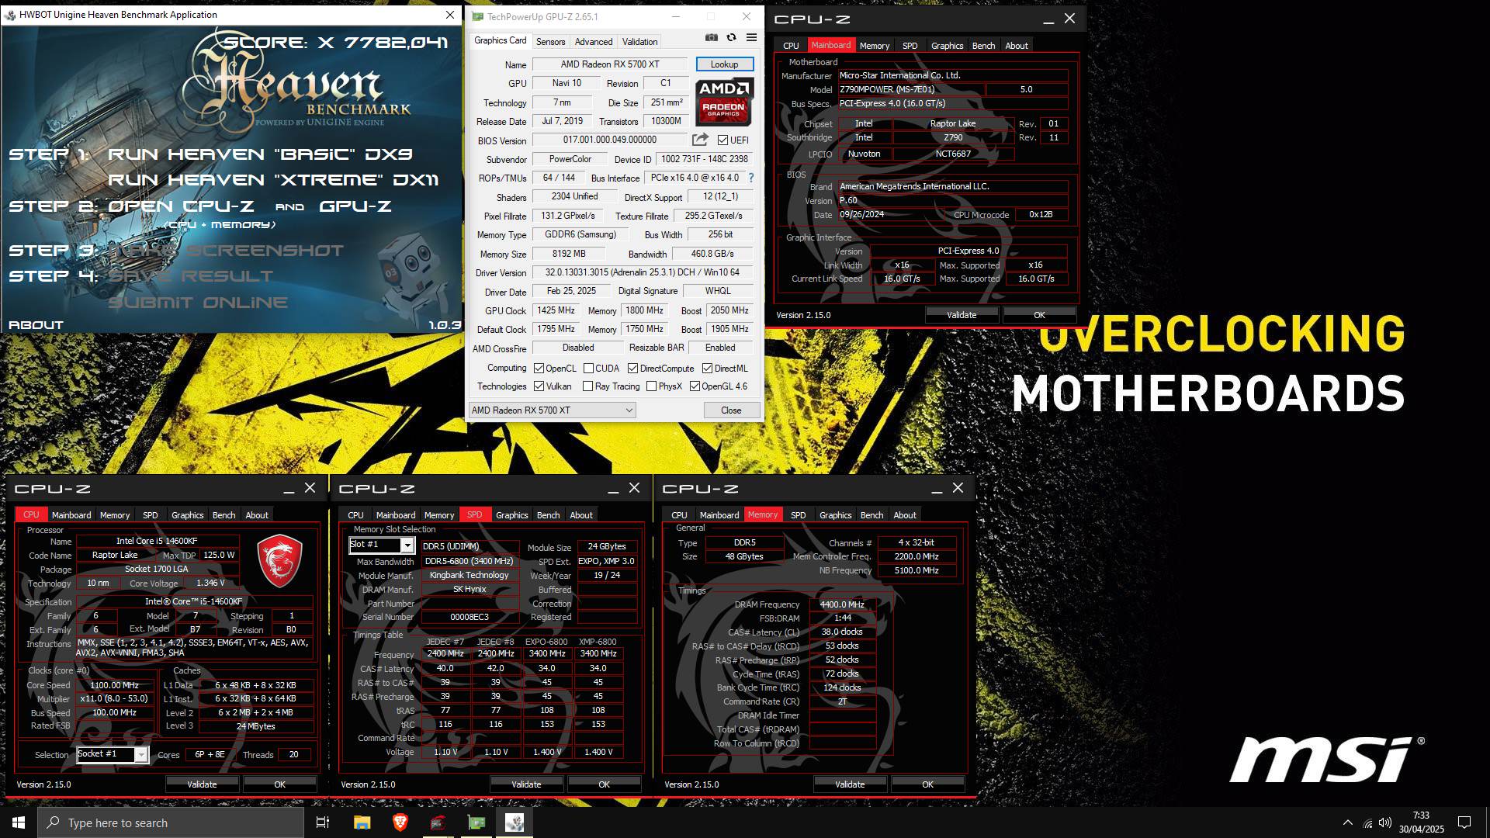Open Memory tab in CPU tab CPU-Z window
This screenshot has width=1490, height=838.
pos(114,515)
